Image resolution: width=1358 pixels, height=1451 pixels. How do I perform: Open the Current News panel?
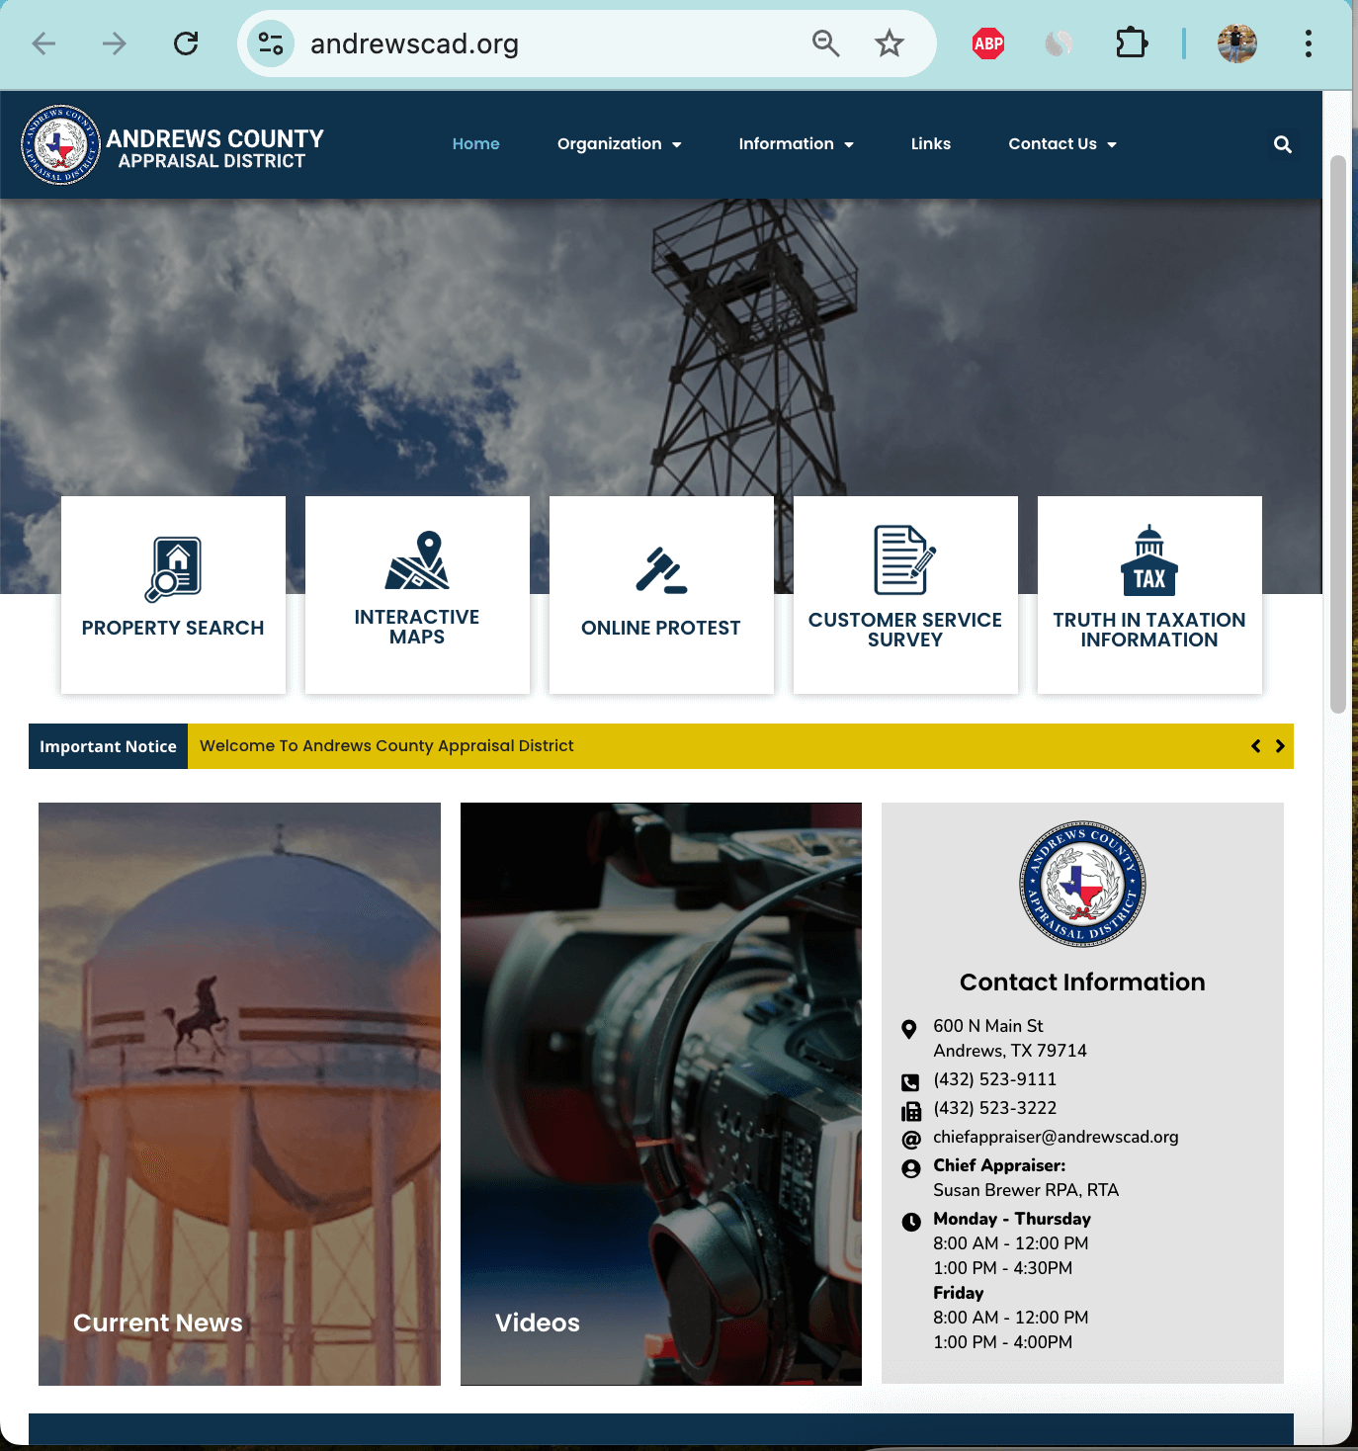click(238, 1093)
